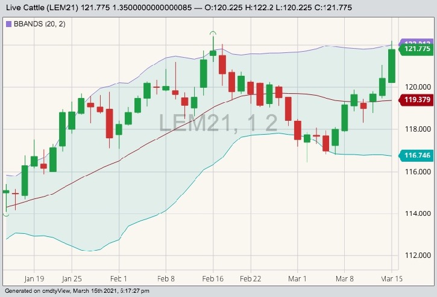Click the green 121.775 last price tag
437x297 pixels.
click(417, 49)
